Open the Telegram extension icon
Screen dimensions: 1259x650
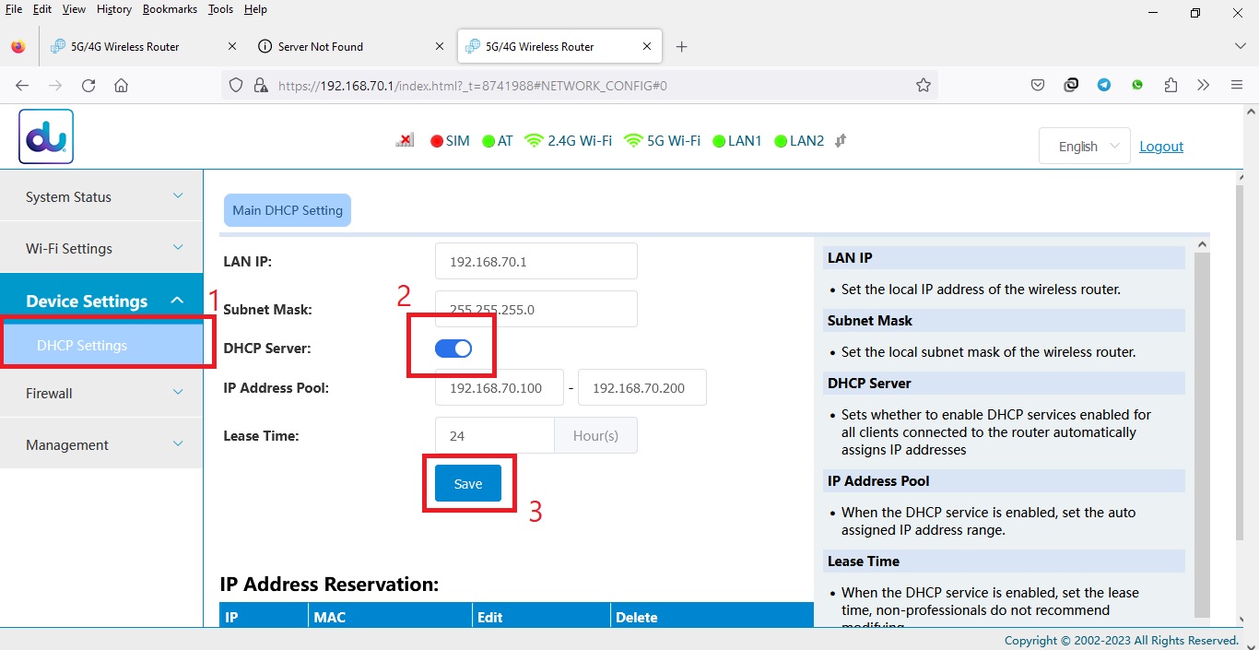(1104, 86)
